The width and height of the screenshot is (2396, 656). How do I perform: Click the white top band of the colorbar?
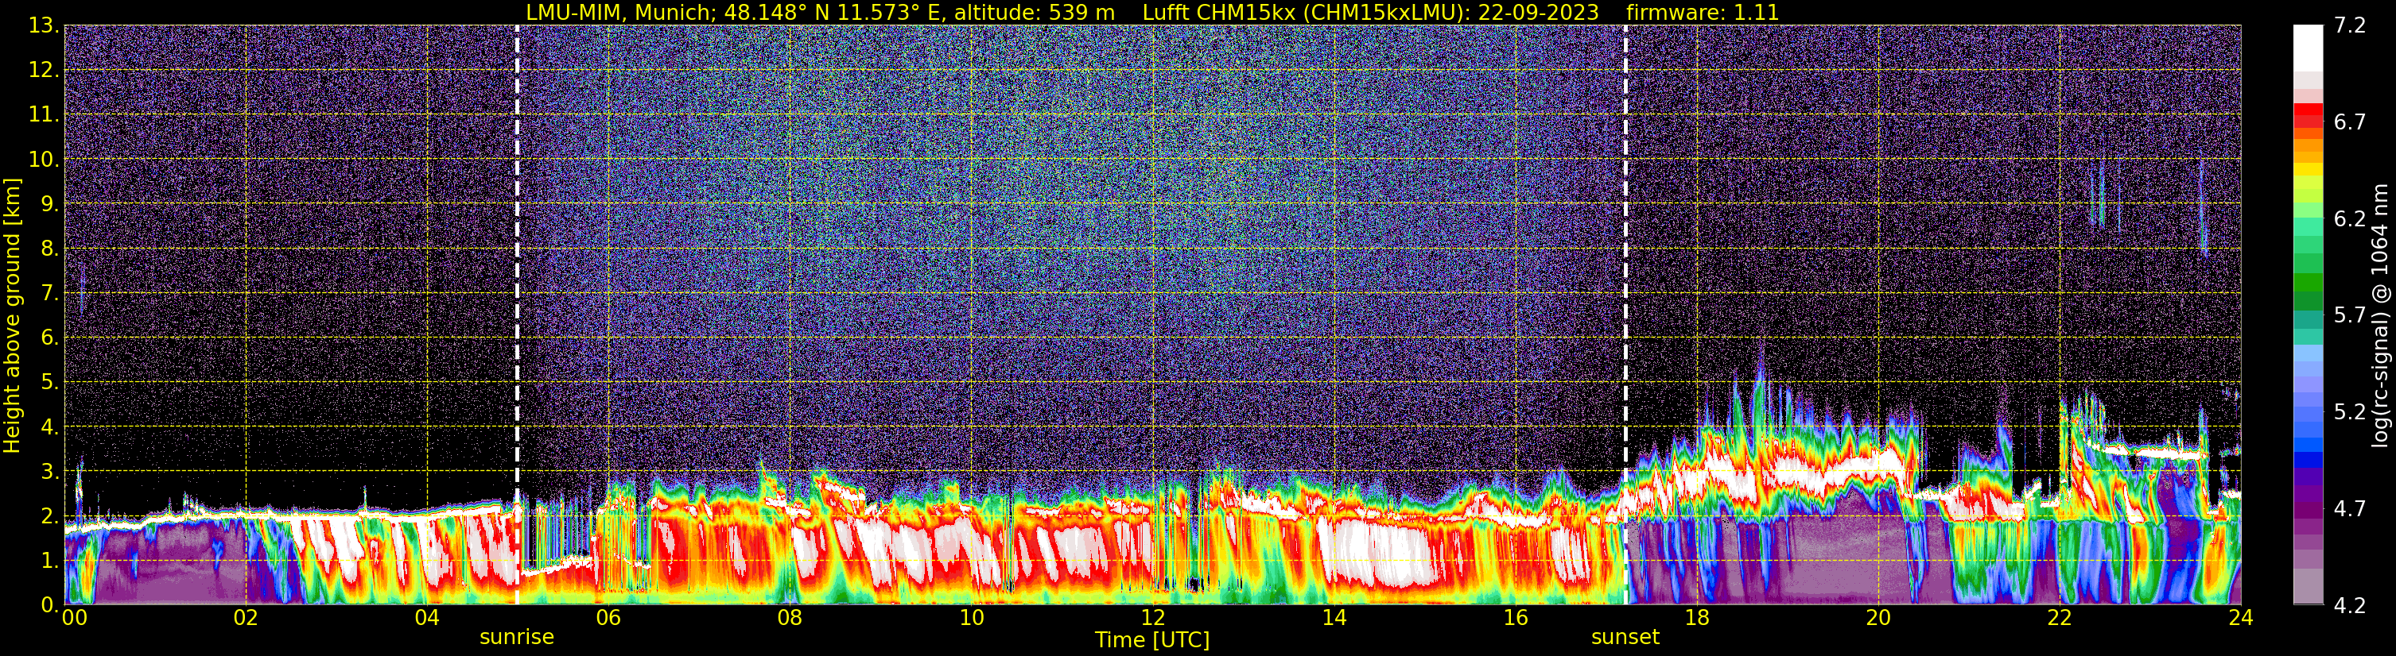(2308, 48)
